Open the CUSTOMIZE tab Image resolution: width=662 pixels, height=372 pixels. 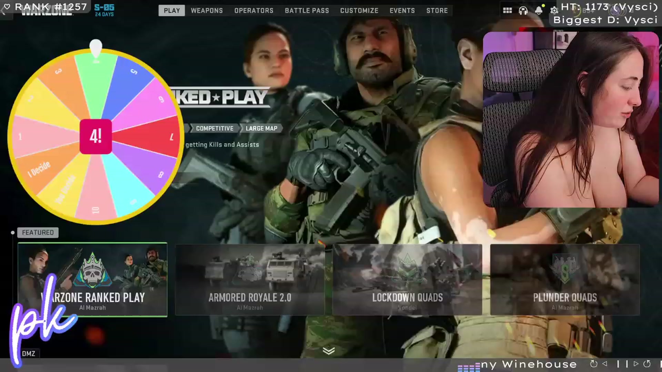(359, 10)
